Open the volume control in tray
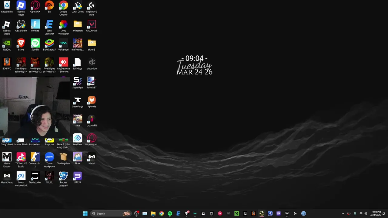The image size is (388, 218). pos(366,213)
